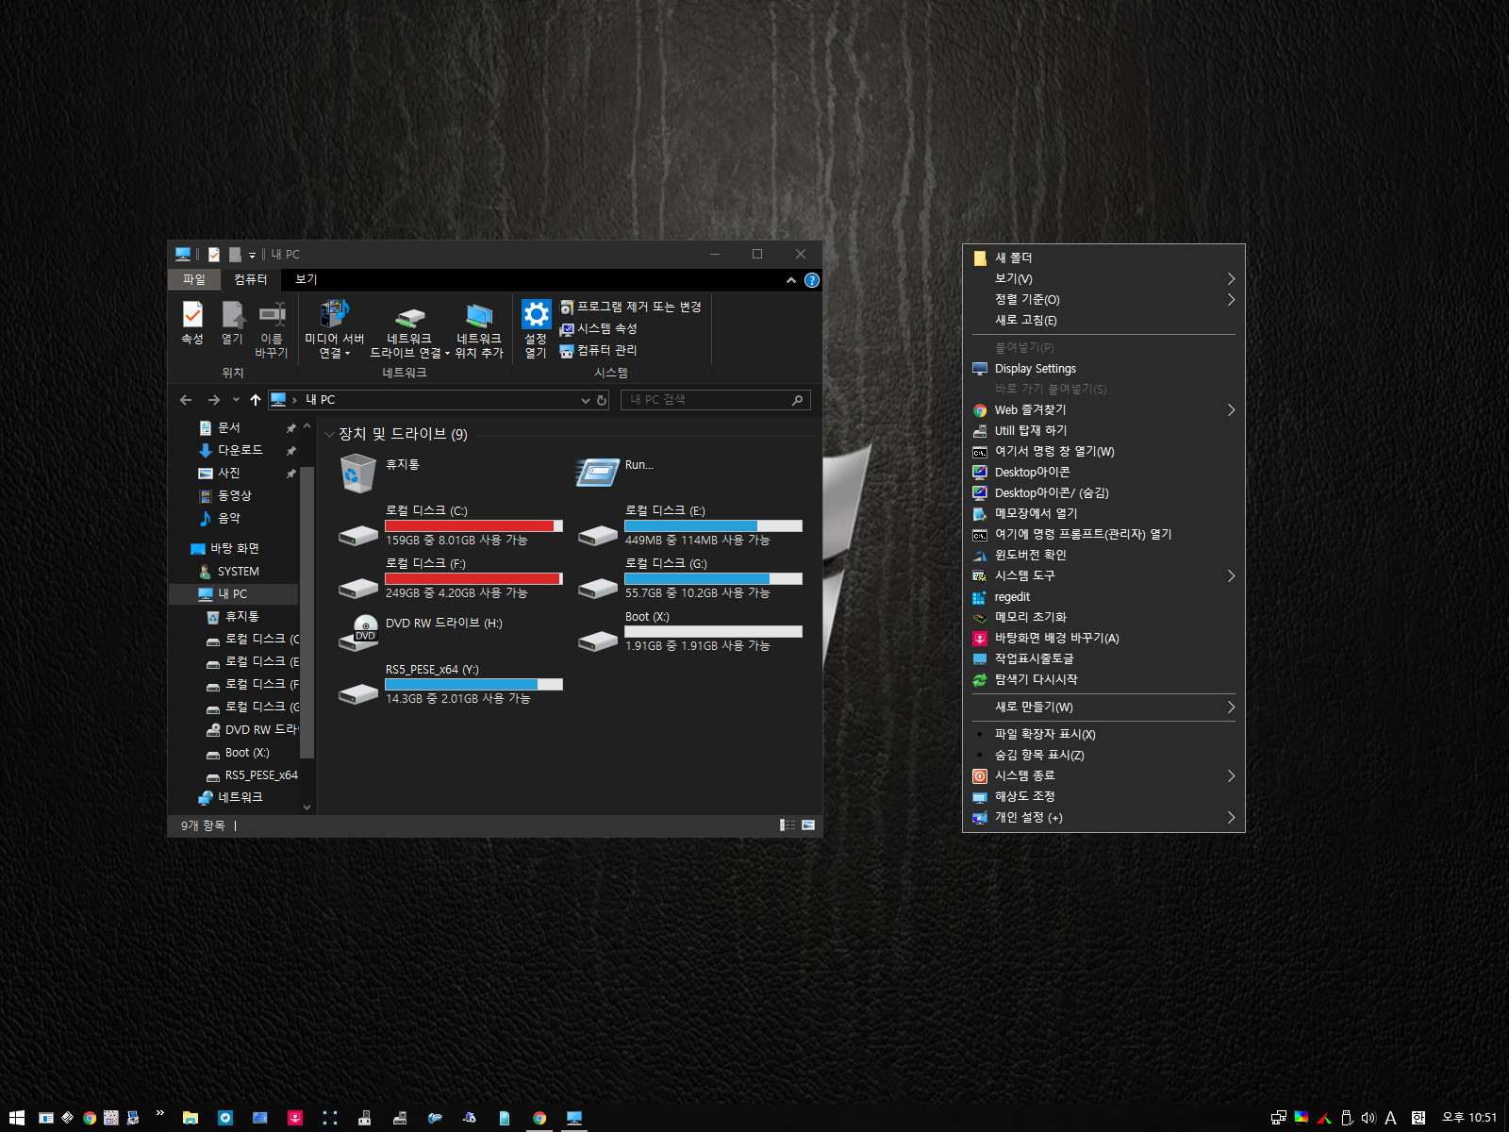Toggle Korean 한 IME indicator
Viewport: 1509px width, 1132px height.
tap(1418, 1118)
